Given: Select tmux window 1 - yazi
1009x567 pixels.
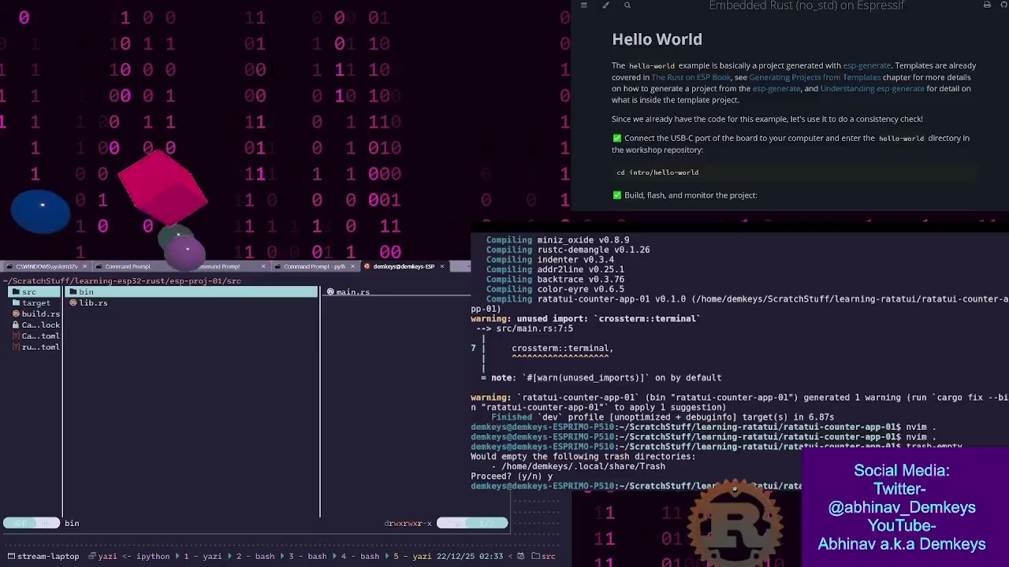Looking at the screenshot, I should click(x=203, y=557).
